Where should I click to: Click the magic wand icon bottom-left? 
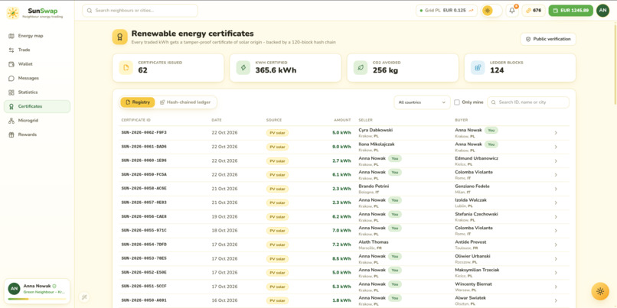tap(84, 297)
